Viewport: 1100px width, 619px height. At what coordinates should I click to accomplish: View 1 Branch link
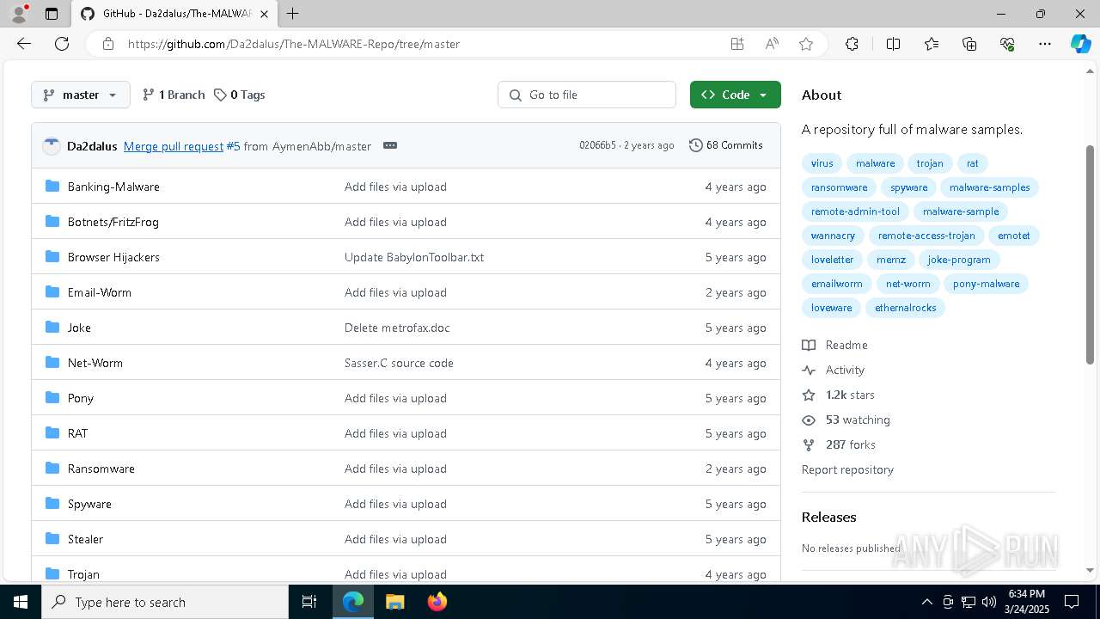click(174, 95)
